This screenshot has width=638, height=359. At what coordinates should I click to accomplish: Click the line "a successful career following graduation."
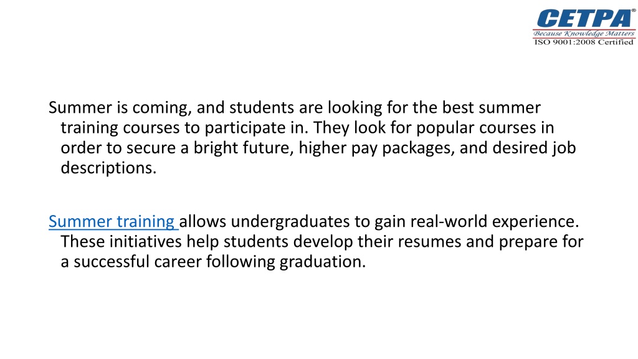pos(213,262)
